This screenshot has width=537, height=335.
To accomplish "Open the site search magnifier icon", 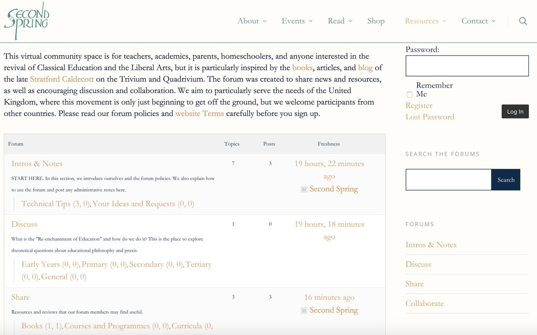I will click(523, 21).
